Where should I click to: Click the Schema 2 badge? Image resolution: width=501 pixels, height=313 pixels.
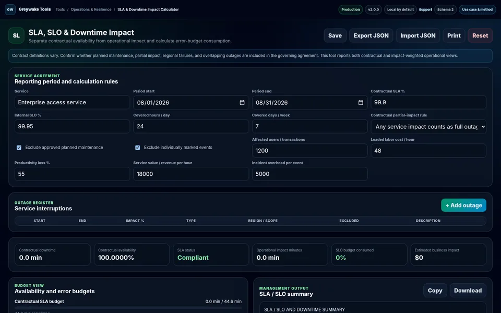[445, 9]
